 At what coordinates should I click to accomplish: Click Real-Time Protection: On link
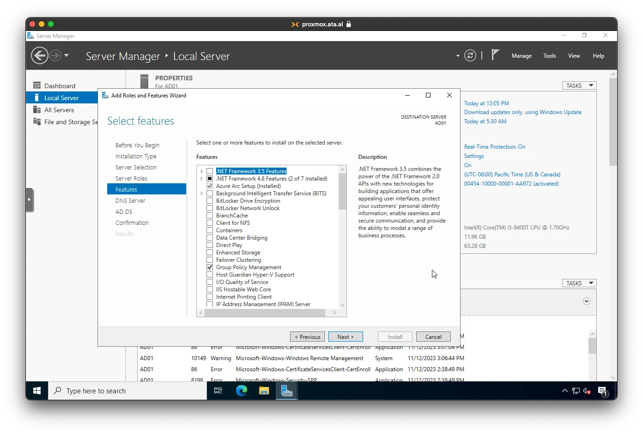coord(495,147)
